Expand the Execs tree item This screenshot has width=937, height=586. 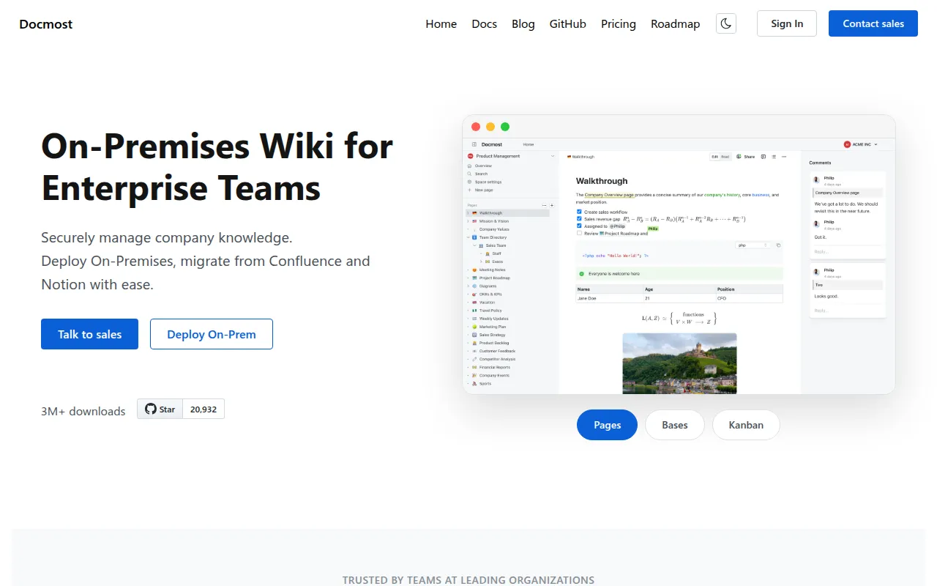click(x=481, y=262)
